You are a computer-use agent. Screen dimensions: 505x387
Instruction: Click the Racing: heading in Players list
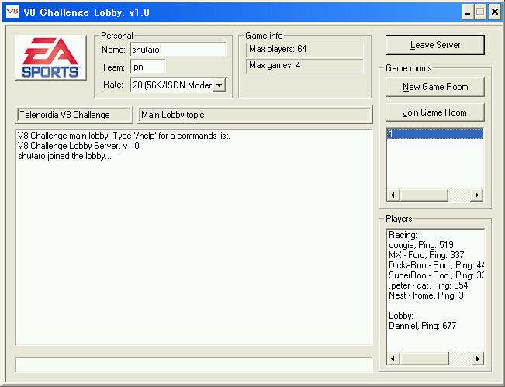click(x=403, y=235)
